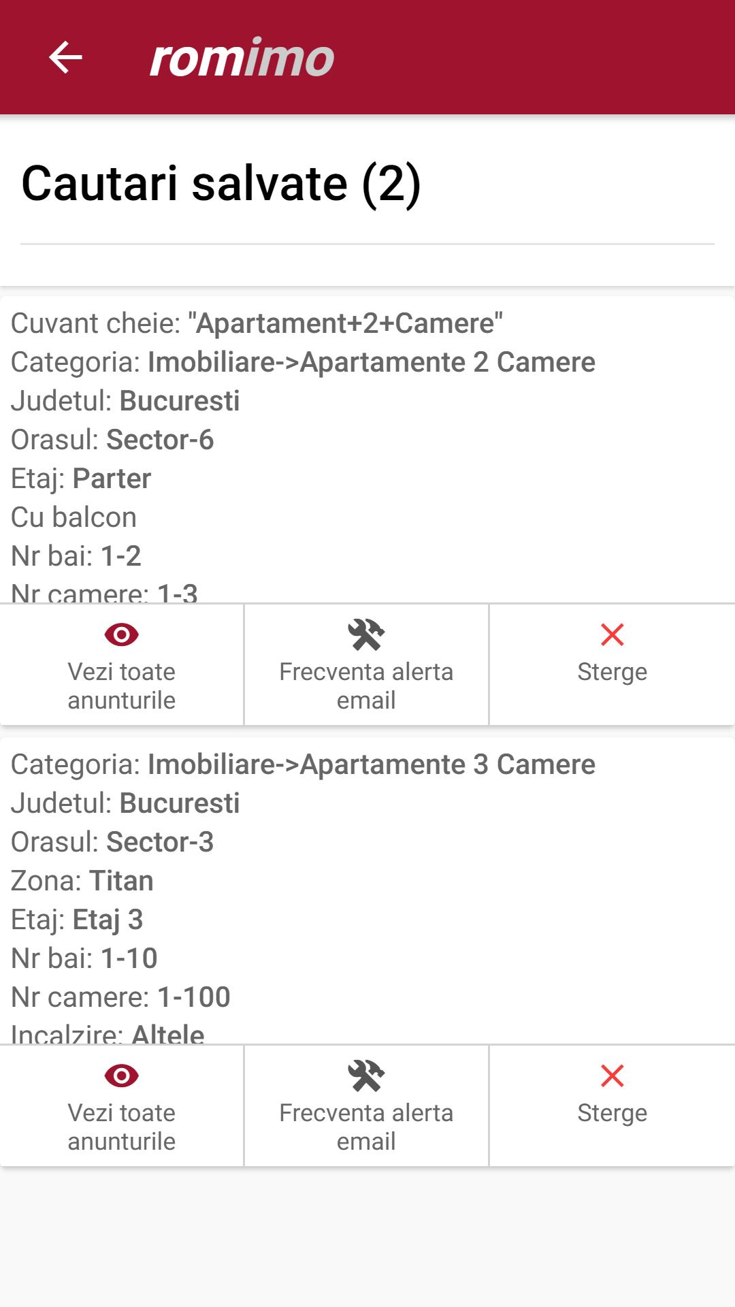Click eye icon for Sector-3 Titan search
The height and width of the screenshot is (1307, 735).
pos(122,1076)
